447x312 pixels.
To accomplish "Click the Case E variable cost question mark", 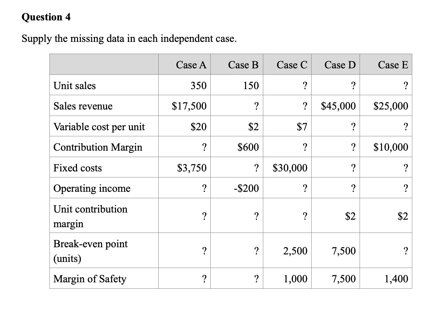I will coord(405,127).
